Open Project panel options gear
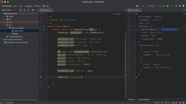The height and width of the screenshot is (104, 186). pyautogui.click(x=33, y=10)
